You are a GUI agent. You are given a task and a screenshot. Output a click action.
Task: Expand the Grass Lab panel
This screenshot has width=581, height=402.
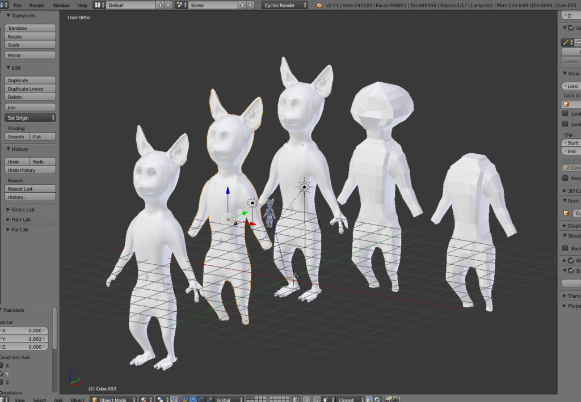coord(8,210)
